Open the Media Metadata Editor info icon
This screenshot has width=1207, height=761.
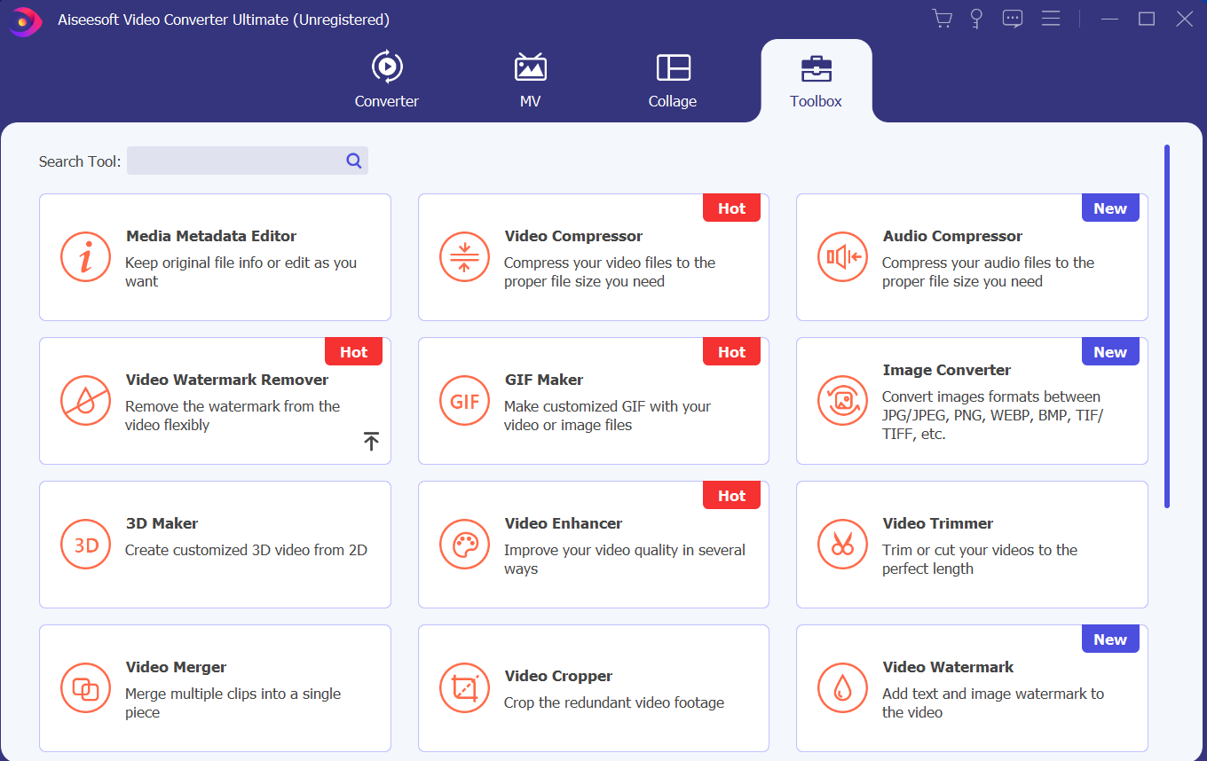(x=86, y=257)
